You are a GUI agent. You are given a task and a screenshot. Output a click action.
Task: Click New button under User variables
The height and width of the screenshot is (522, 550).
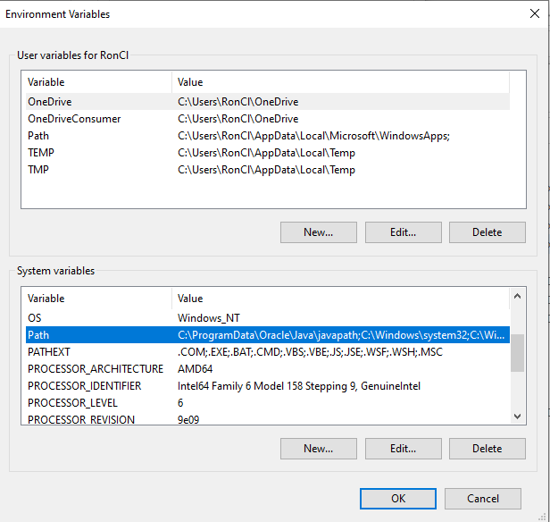(x=318, y=232)
